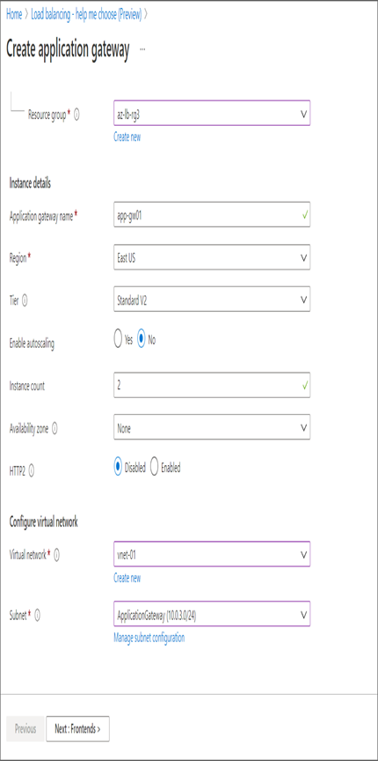Open the Tier dropdown showing Standard V2
The image size is (378, 761).
point(212,300)
